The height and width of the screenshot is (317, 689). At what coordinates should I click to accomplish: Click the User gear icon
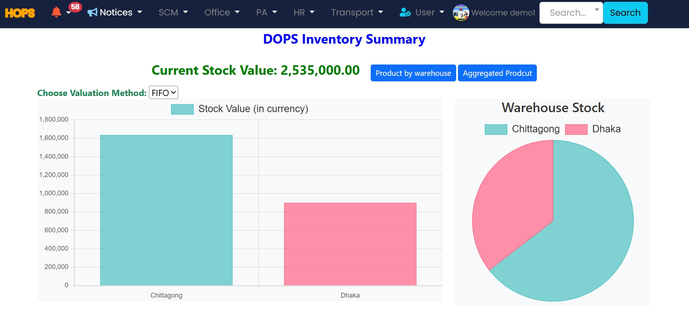point(405,12)
